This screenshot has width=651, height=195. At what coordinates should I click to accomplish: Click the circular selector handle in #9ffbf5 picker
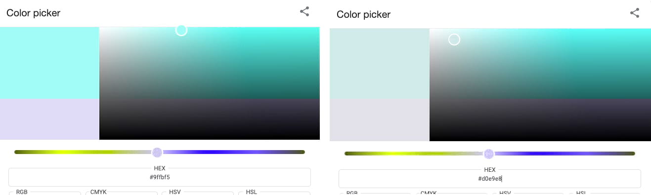(181, 30)
